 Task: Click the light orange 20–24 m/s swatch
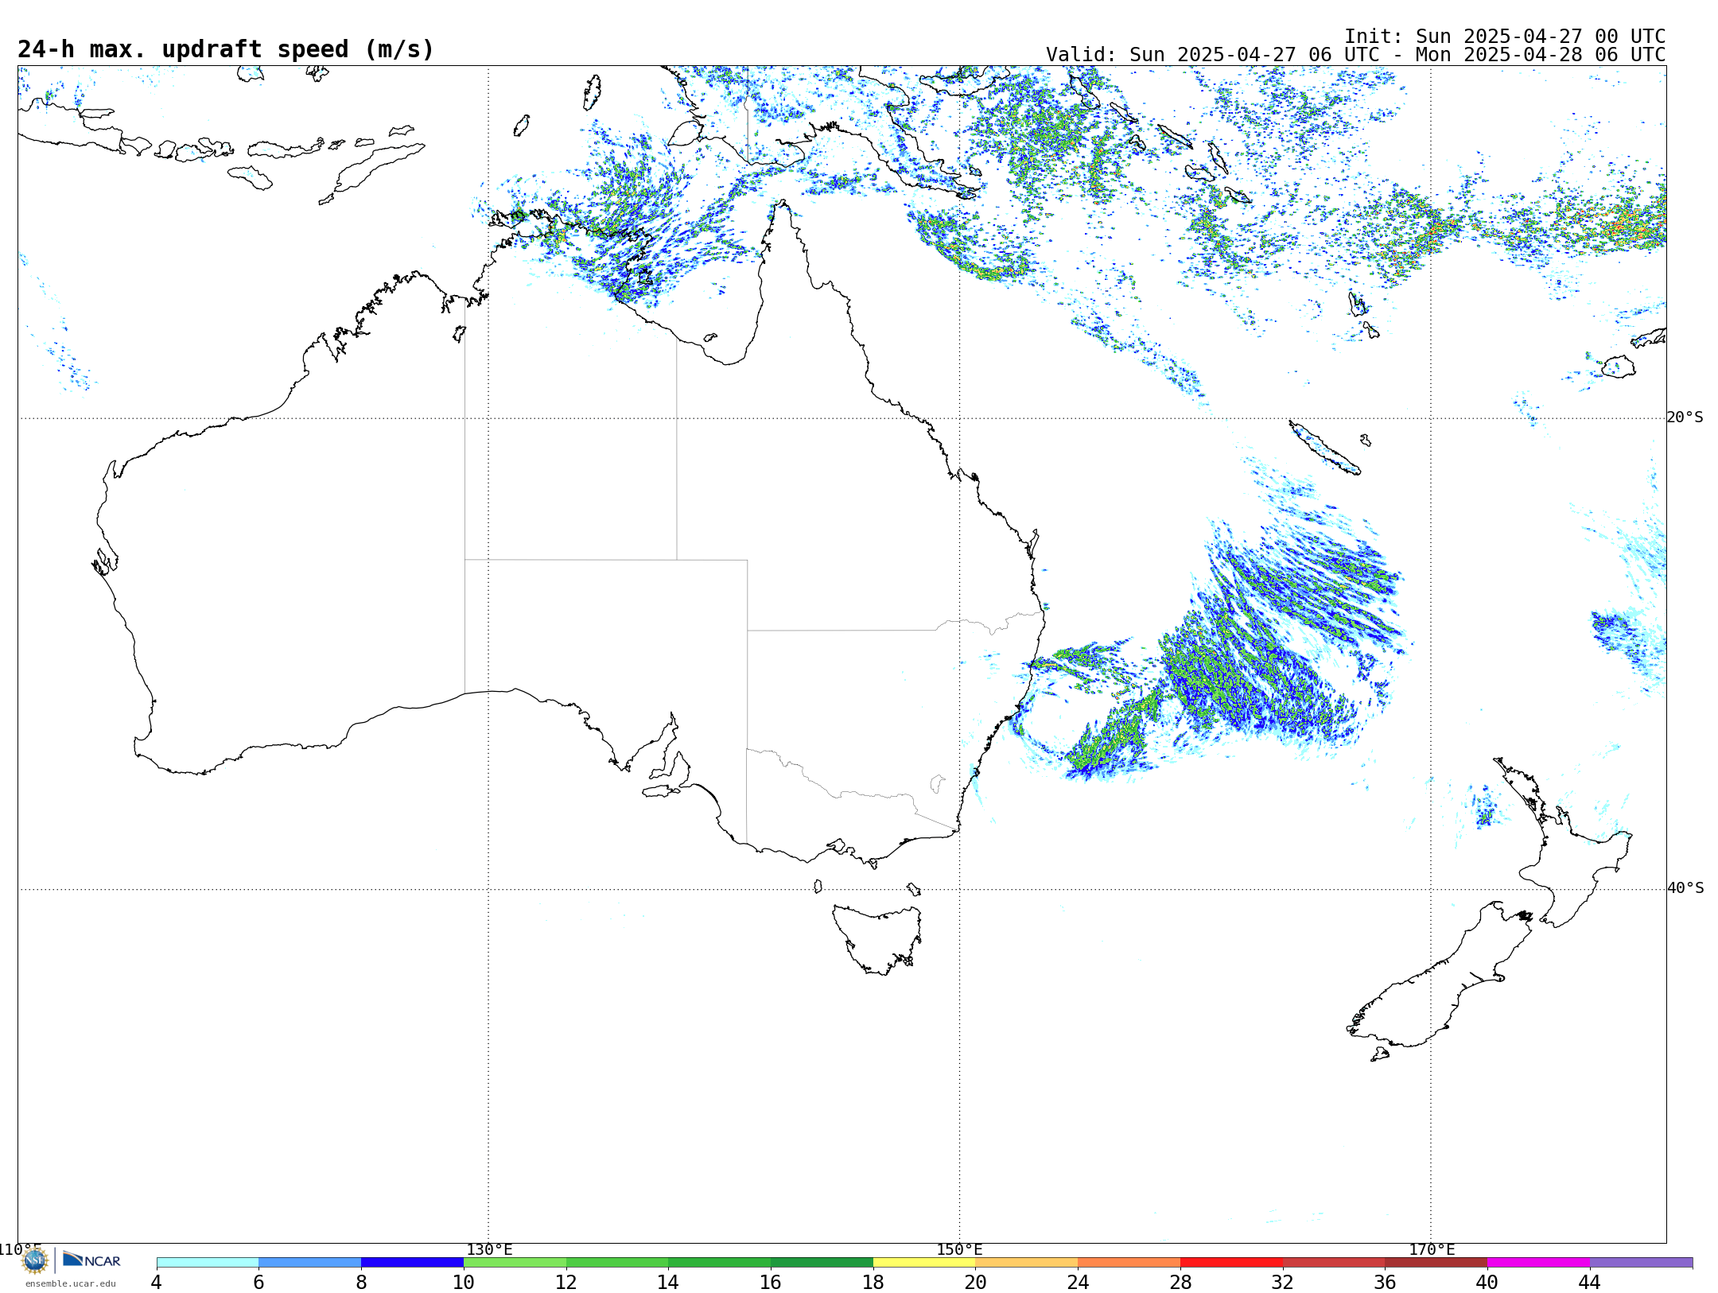click(1027, 1263)
